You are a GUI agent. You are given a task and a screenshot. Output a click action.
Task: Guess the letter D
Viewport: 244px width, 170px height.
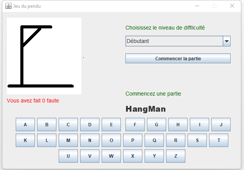(x=90, y=125)
